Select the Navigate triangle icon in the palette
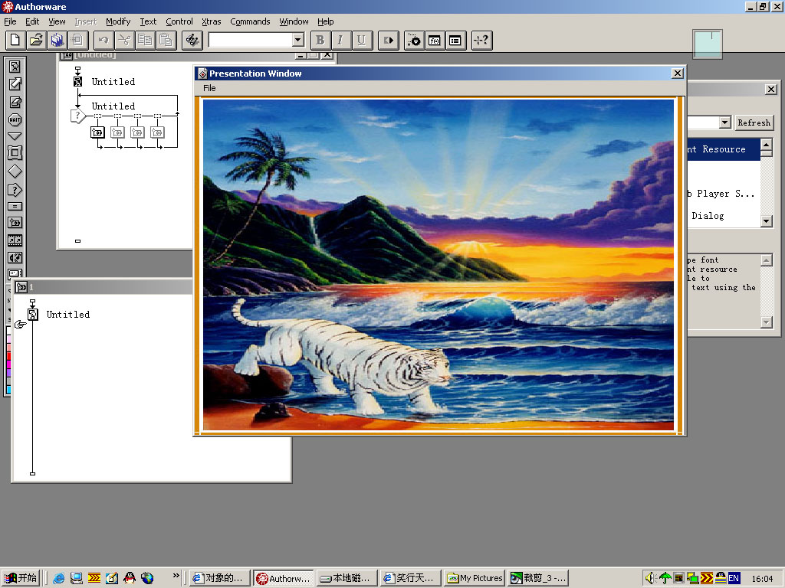Screen dimensions: 785x588 pos(15,136)
